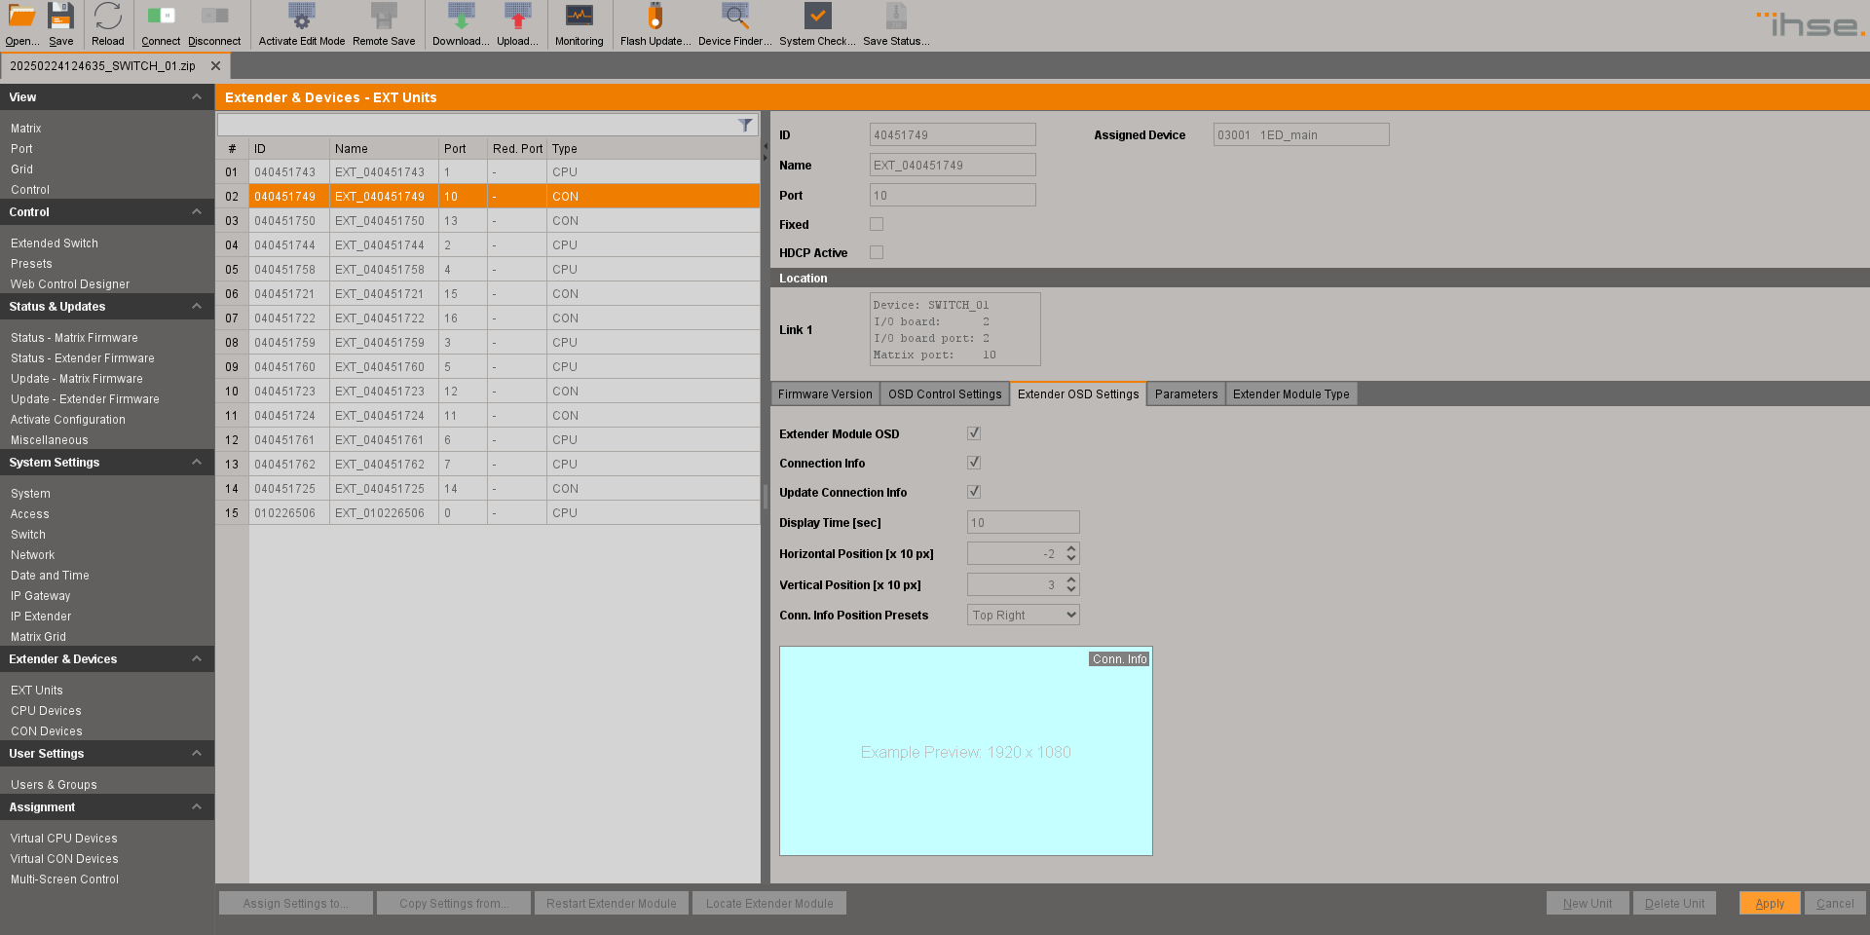1870x935 pixels.
Task: Reload the configuration via toolbar icon
Action: coord(108,18)
